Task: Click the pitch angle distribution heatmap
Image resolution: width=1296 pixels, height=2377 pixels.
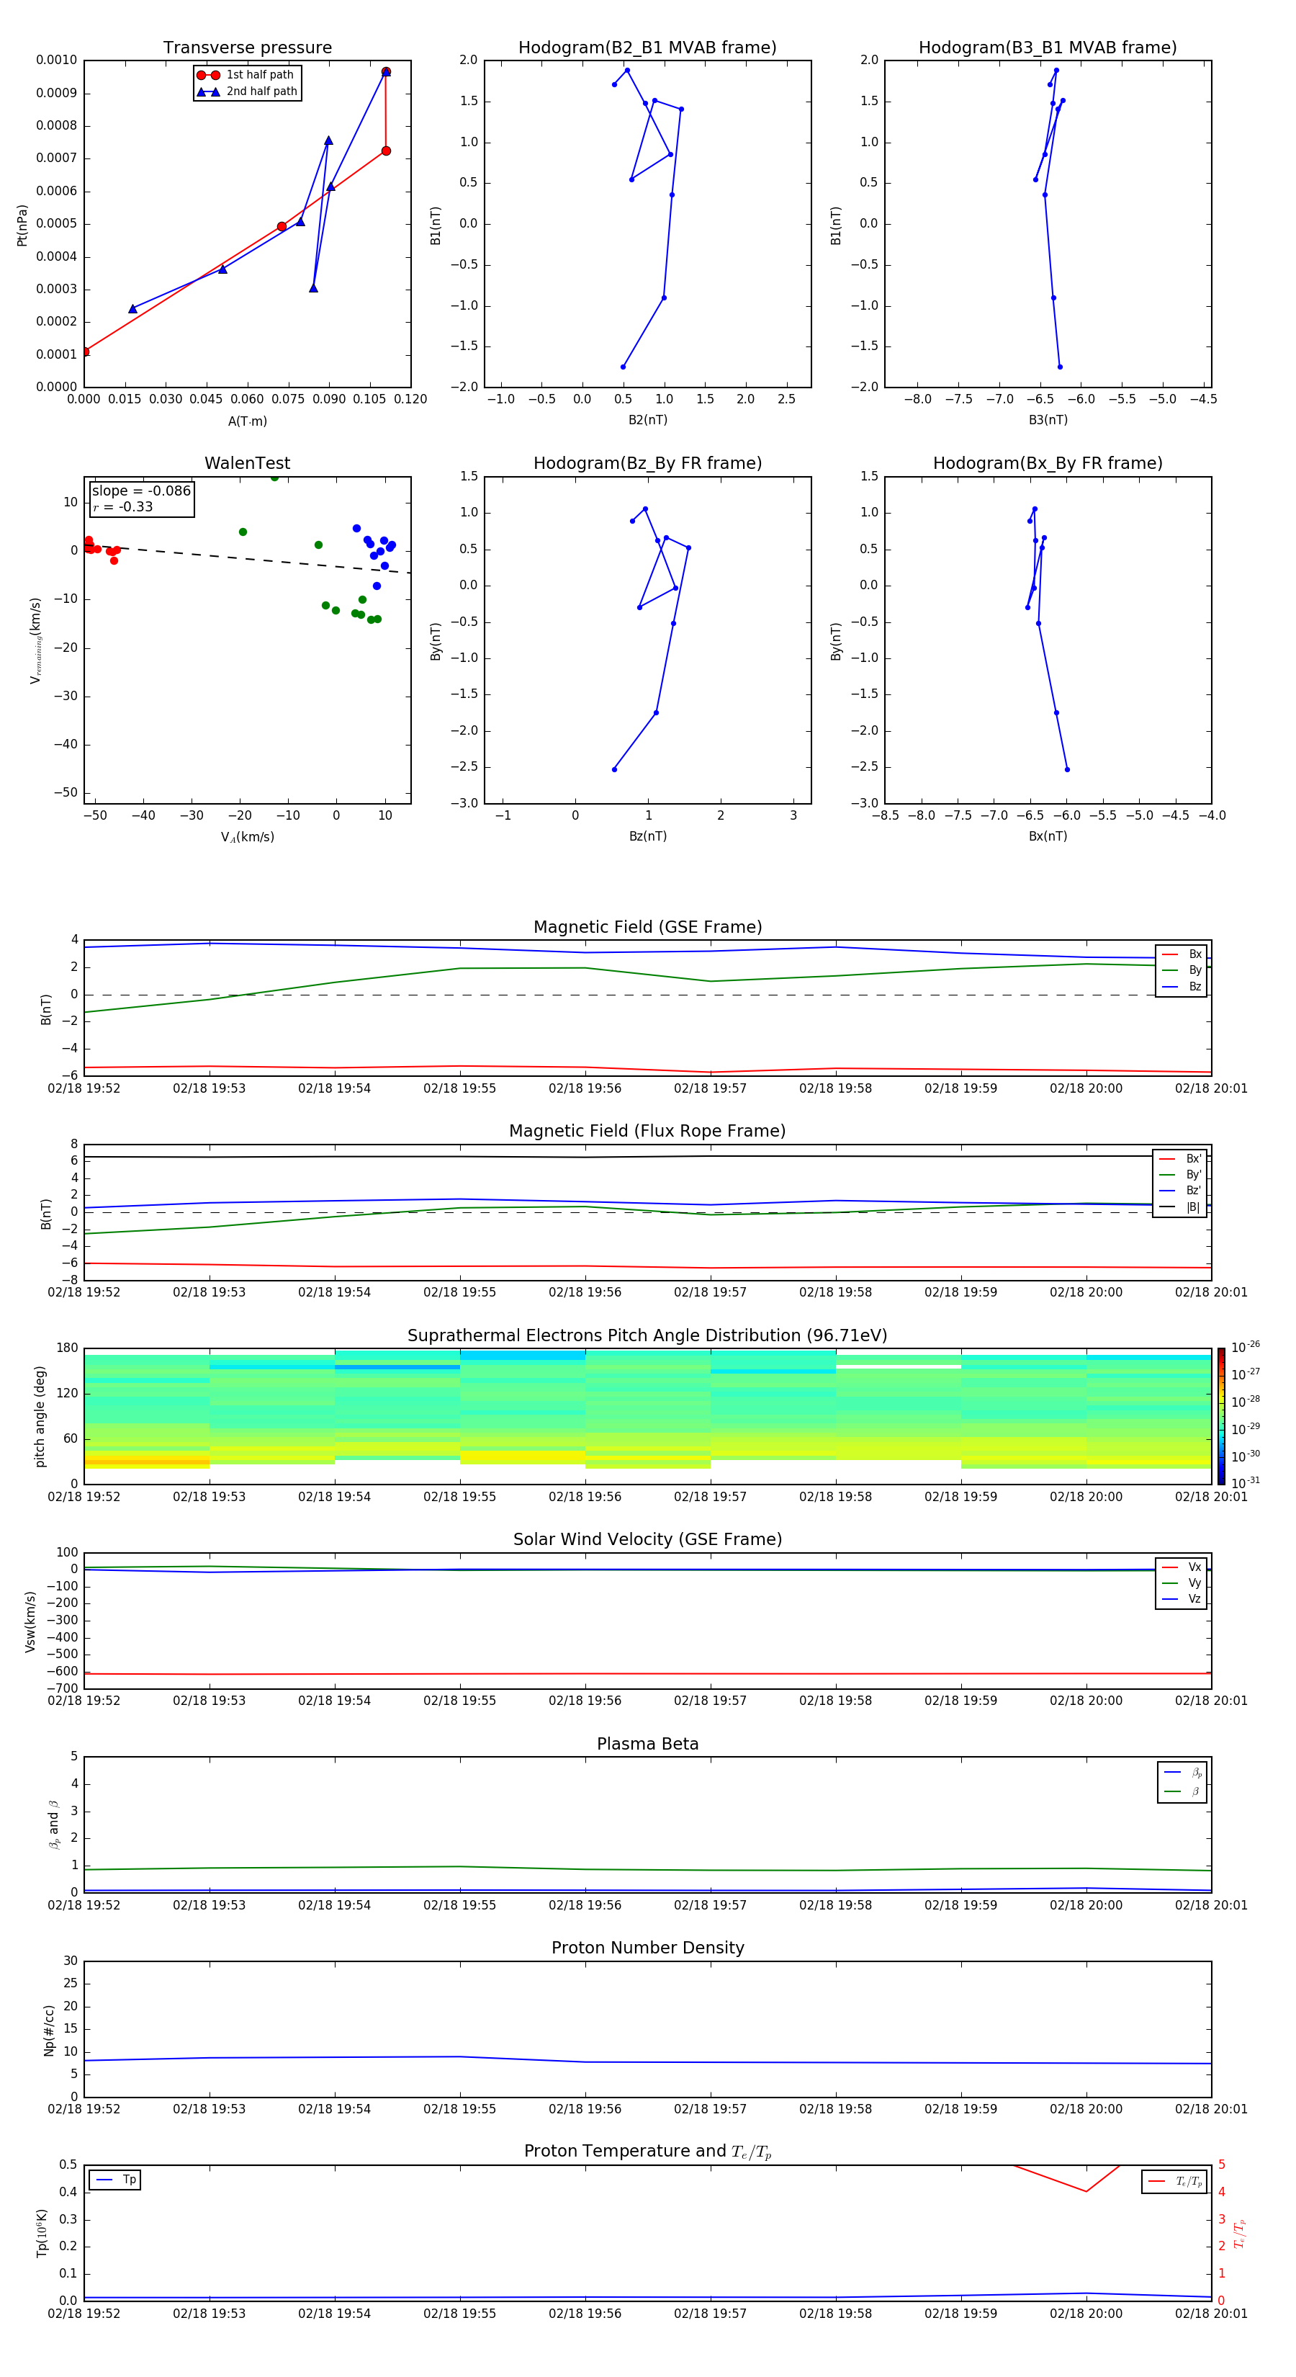Action: coord(647,1416)
